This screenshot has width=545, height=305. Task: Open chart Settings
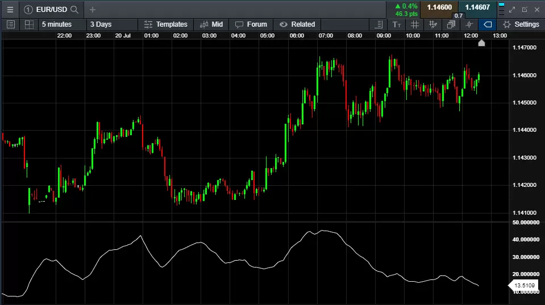[521, 24]
